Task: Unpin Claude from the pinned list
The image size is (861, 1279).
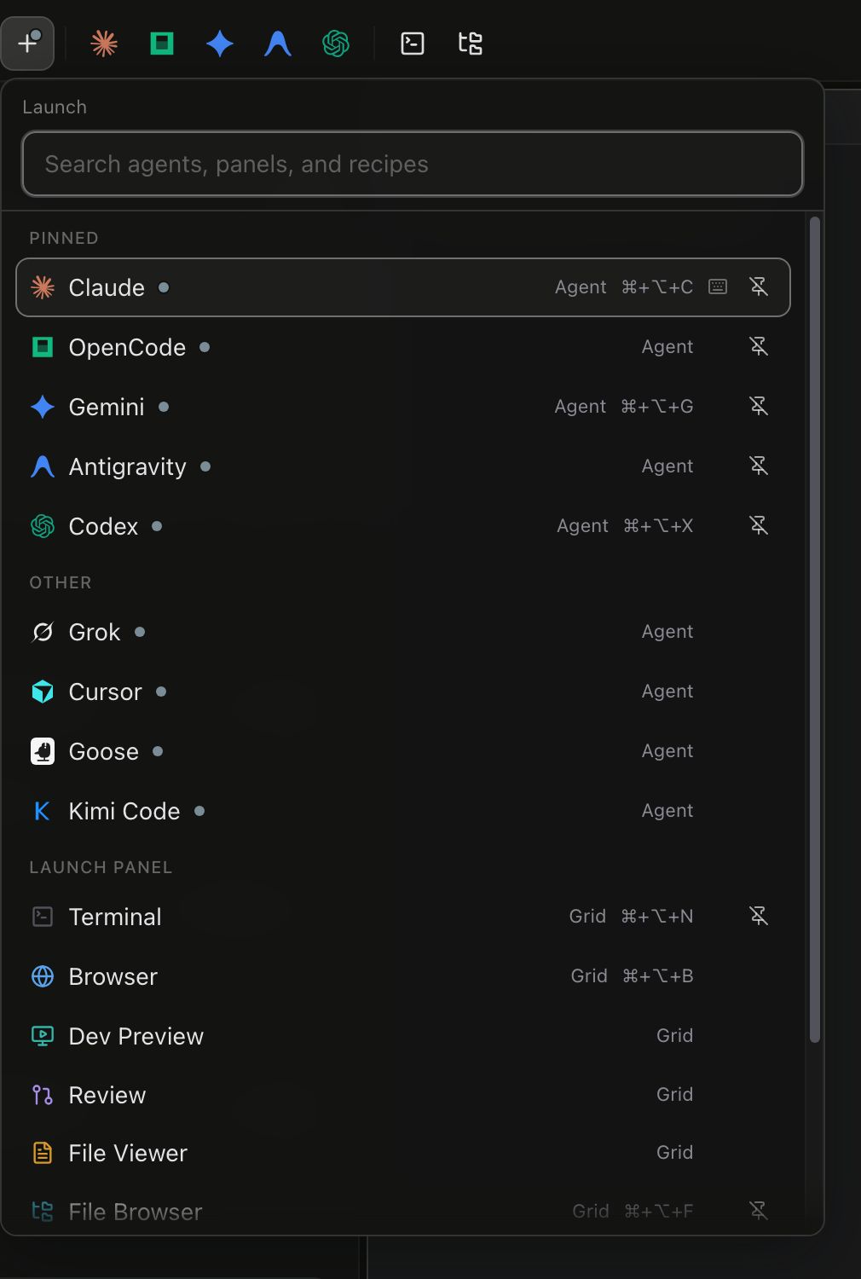Action: point(759,286)
